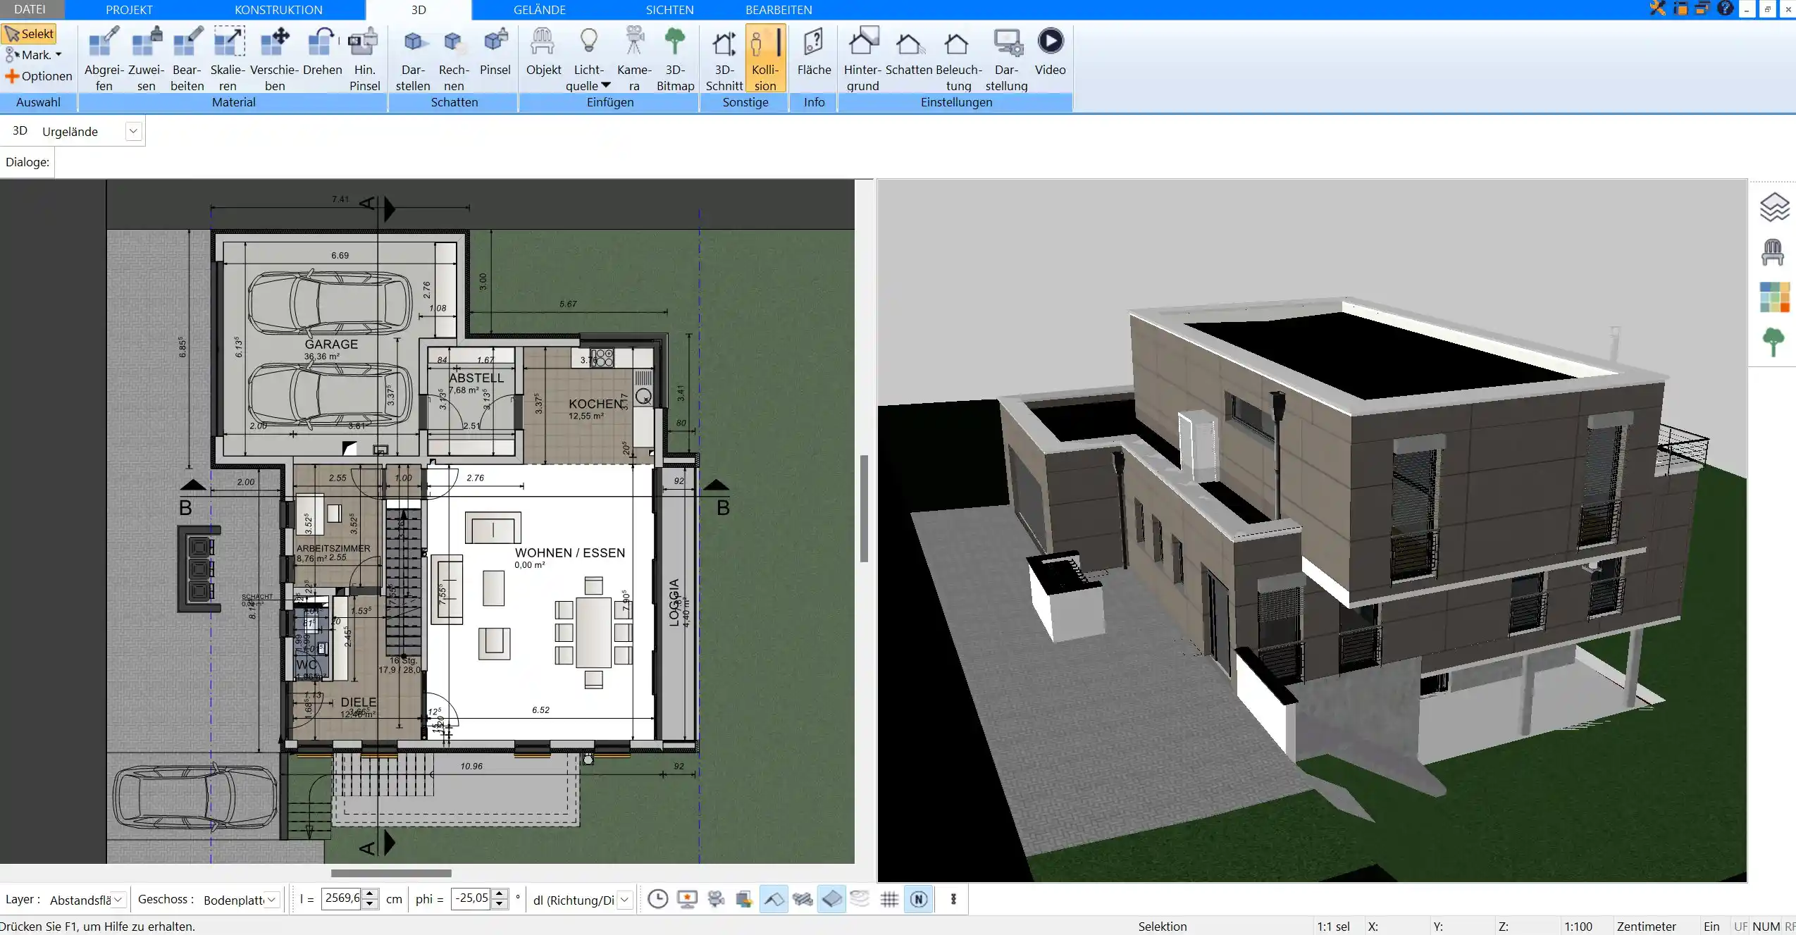
Task: Toggle grid display in bottom toolbar
Action: point(889,899)
